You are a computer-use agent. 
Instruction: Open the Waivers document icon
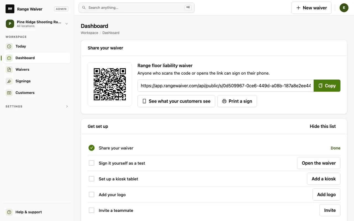point(9,70)
